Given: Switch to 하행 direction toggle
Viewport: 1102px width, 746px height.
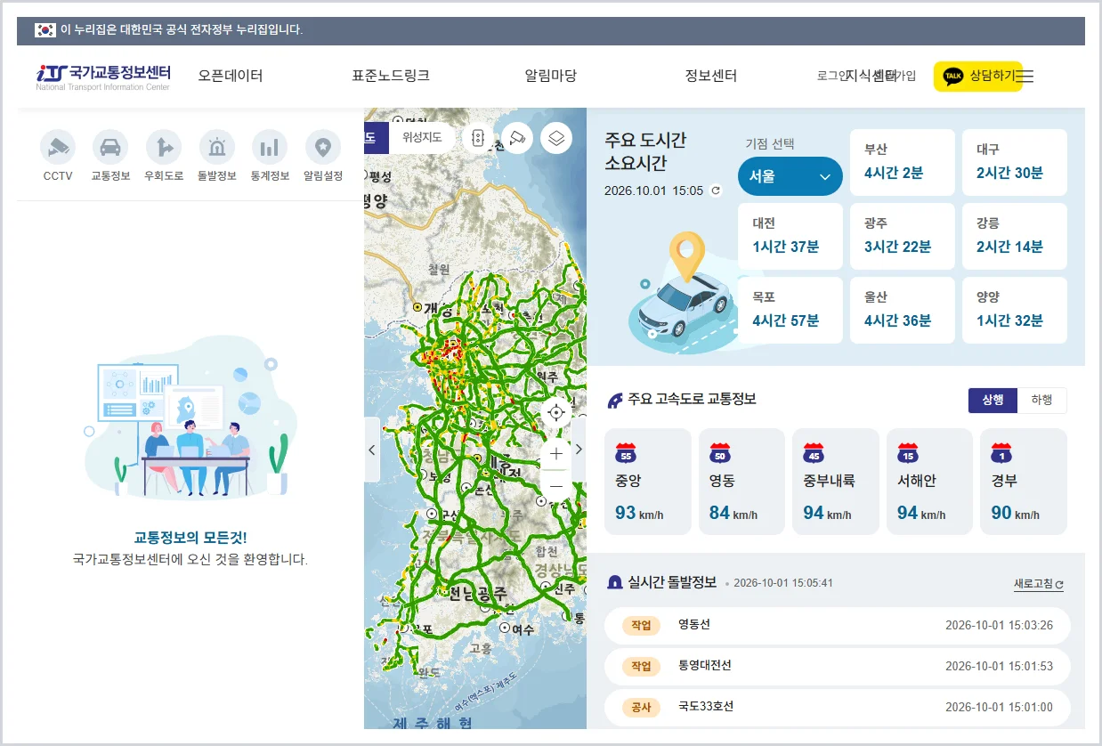Looking at the screenshot, I should [x=1042, y=401].
